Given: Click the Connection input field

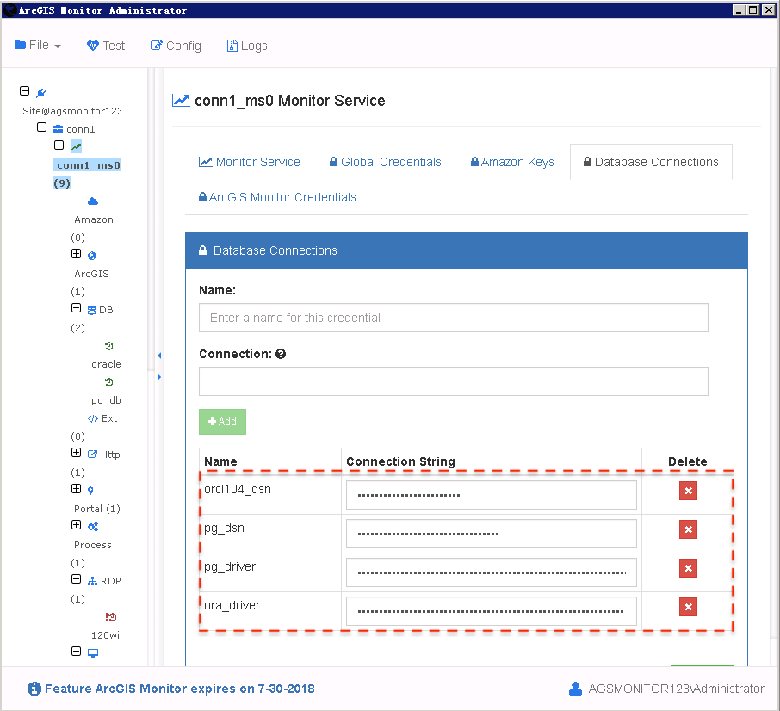Looking at the screenshot, I should pyautogui.click(x=453, y=381).
